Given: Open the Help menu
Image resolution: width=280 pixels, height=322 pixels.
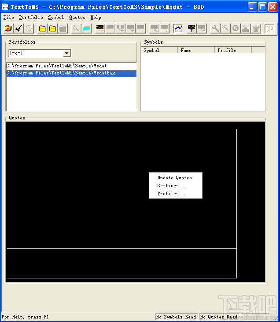Looking at the screenshot, I should tap(96, 18).
